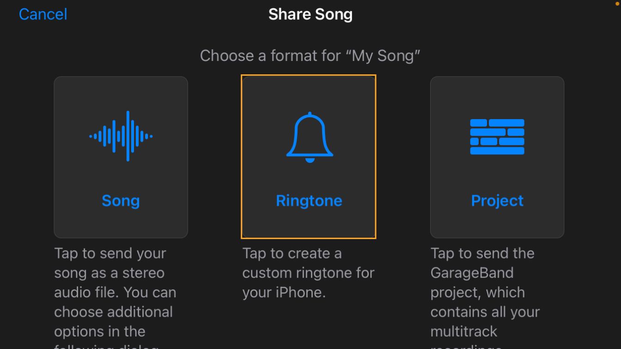Click the stereo audio file description

(115, 292)
